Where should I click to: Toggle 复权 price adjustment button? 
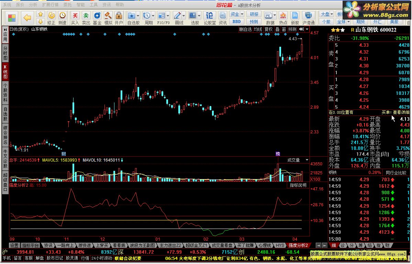[268, 29]
